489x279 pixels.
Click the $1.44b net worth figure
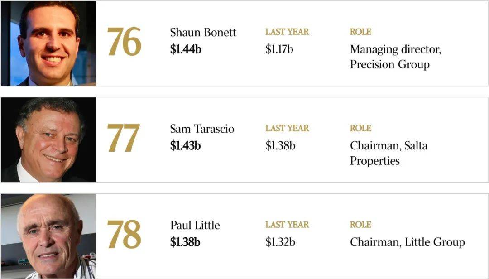pos(186,49)
